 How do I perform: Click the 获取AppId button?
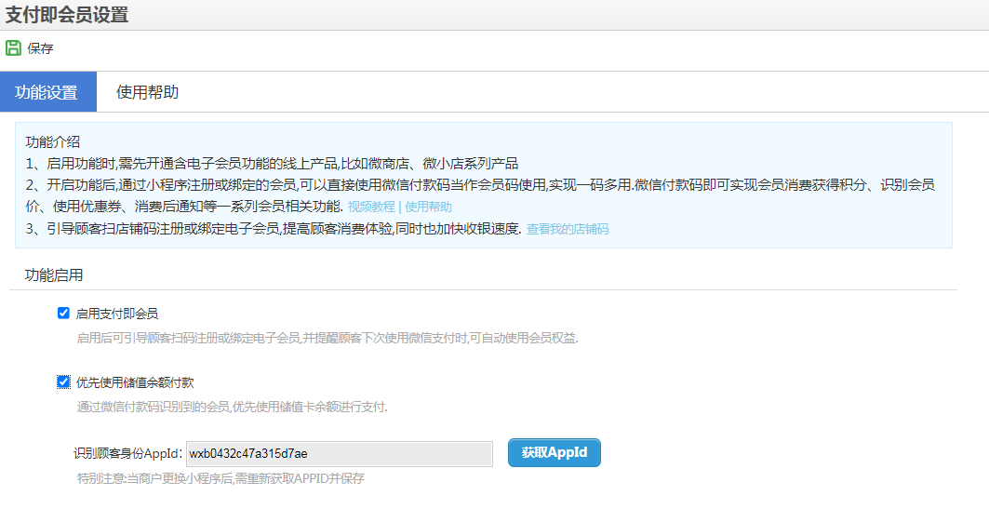(x=555, y=452)
